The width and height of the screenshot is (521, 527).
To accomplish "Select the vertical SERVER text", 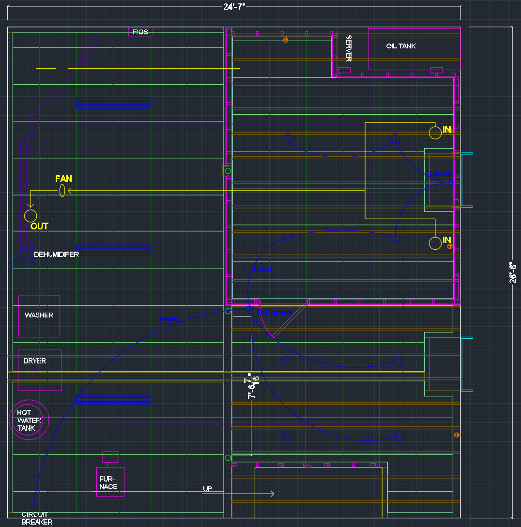I will pyautogui.click(x=348, y=48).
